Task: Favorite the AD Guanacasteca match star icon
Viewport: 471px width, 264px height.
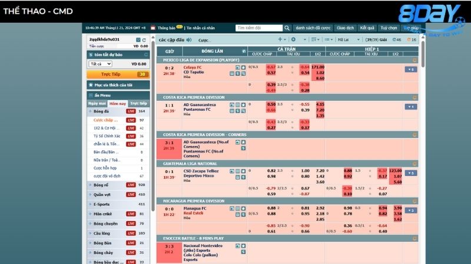Action: (243, 105)
